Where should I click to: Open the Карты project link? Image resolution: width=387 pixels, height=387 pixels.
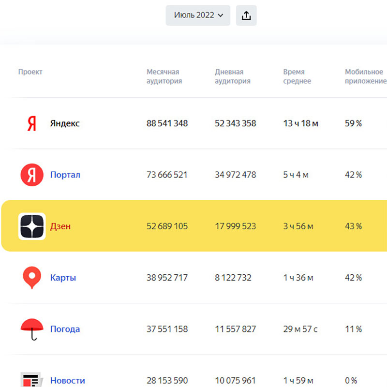(x=63, y=278)
